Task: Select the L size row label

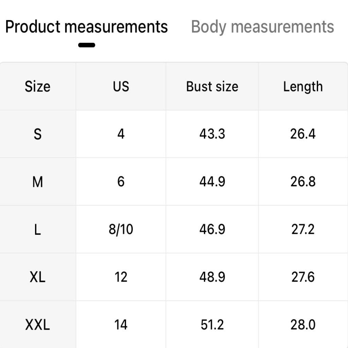Action: point(37,229)
